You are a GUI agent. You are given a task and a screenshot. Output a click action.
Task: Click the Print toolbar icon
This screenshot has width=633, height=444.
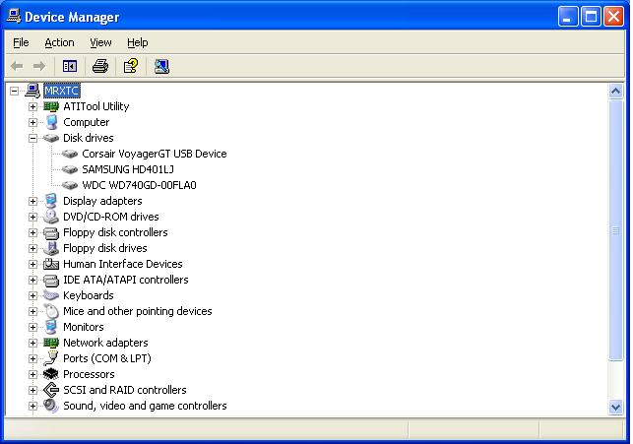(x=100, y=66)
